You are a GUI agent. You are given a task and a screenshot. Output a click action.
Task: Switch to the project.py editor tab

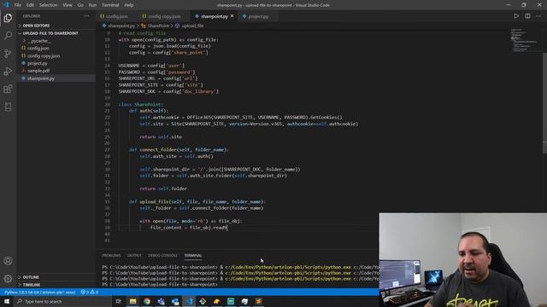(x=258, y=16)
